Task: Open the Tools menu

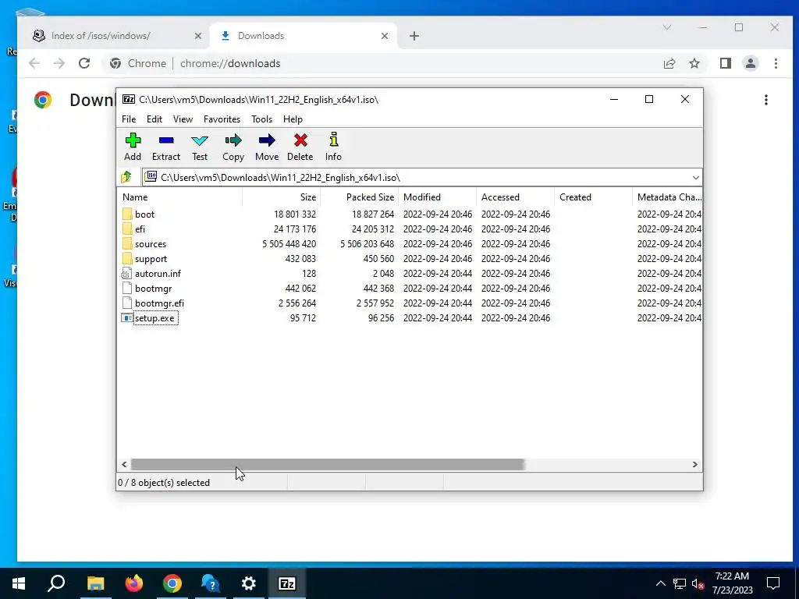Action: [x=261, y=119]
